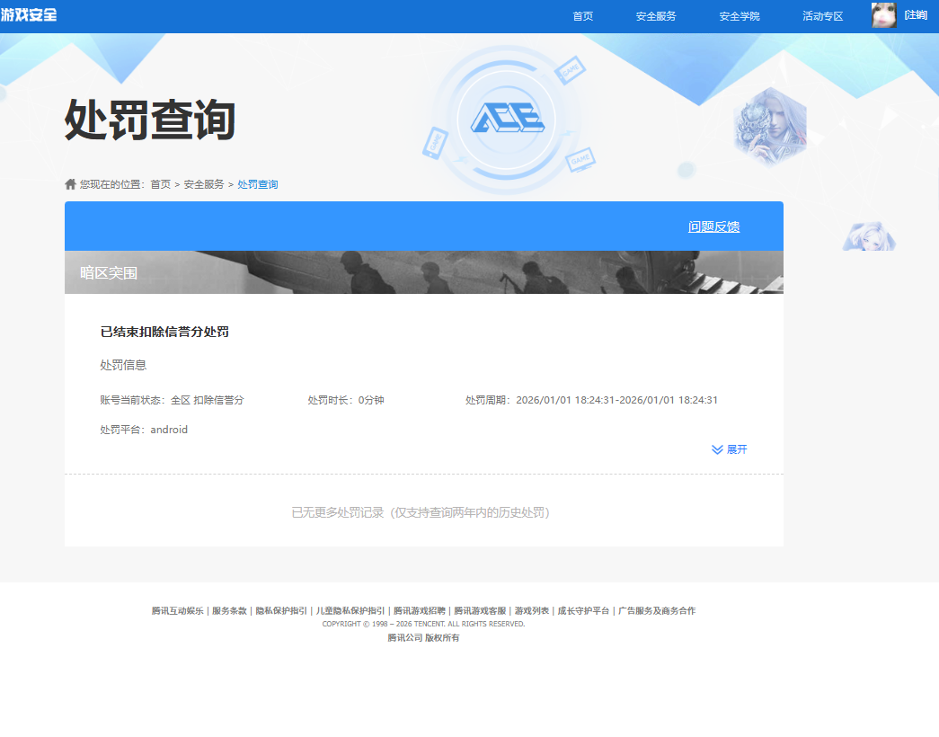Click the small character icon near page edge
Screen dimensions: 939x737
tap(869, 235)
